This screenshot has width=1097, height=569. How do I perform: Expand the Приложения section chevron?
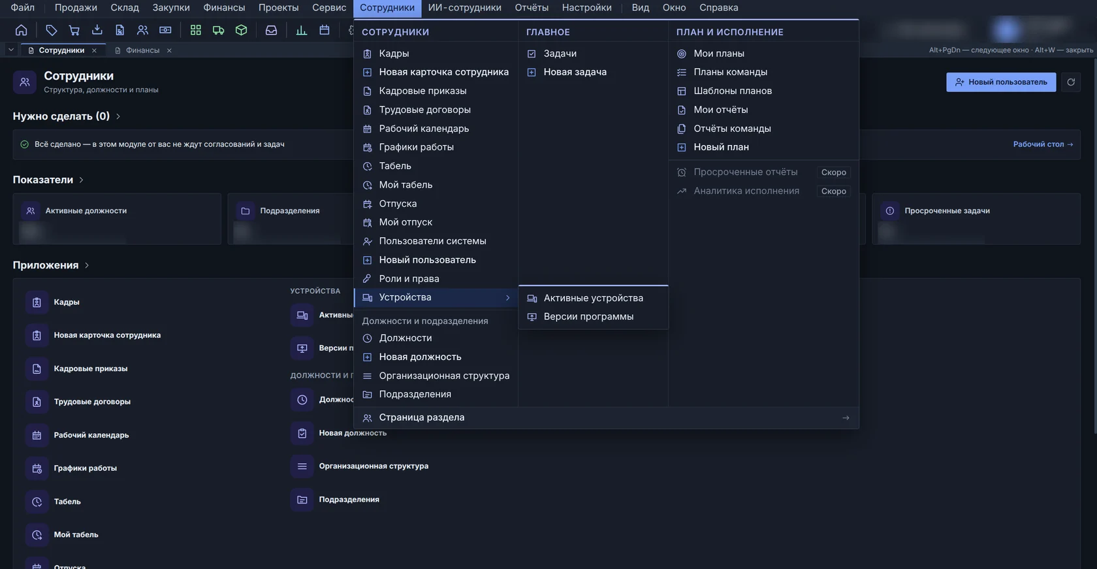point(87,265)
